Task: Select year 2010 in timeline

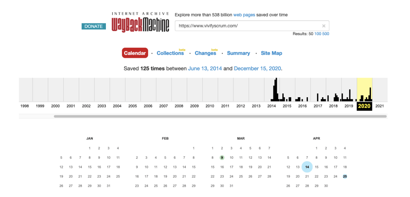Action: [210, 106]
